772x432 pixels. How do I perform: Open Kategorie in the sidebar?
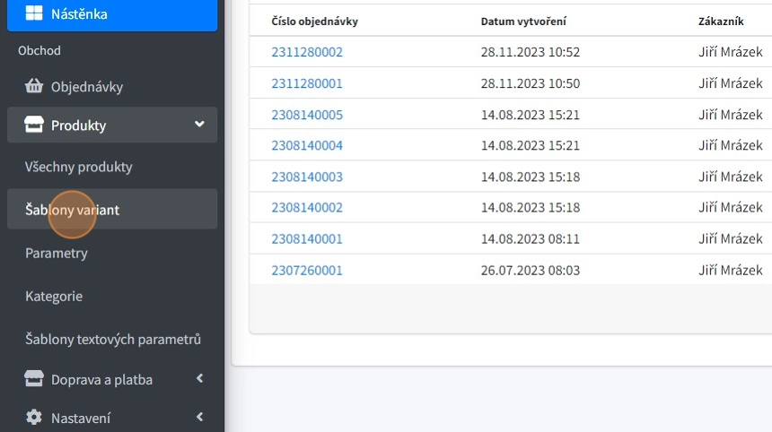[54, 296]
